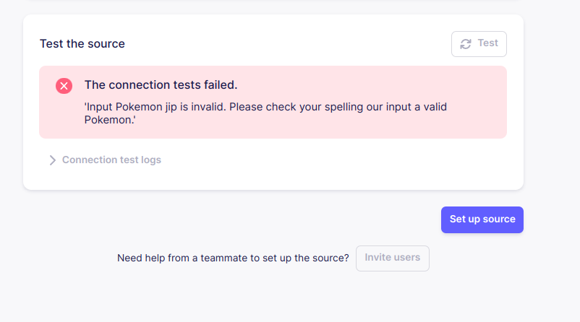The image size is (580, 322).
Task: Click the circular refresh arrows icon
Action: click(x=466, y=44)
